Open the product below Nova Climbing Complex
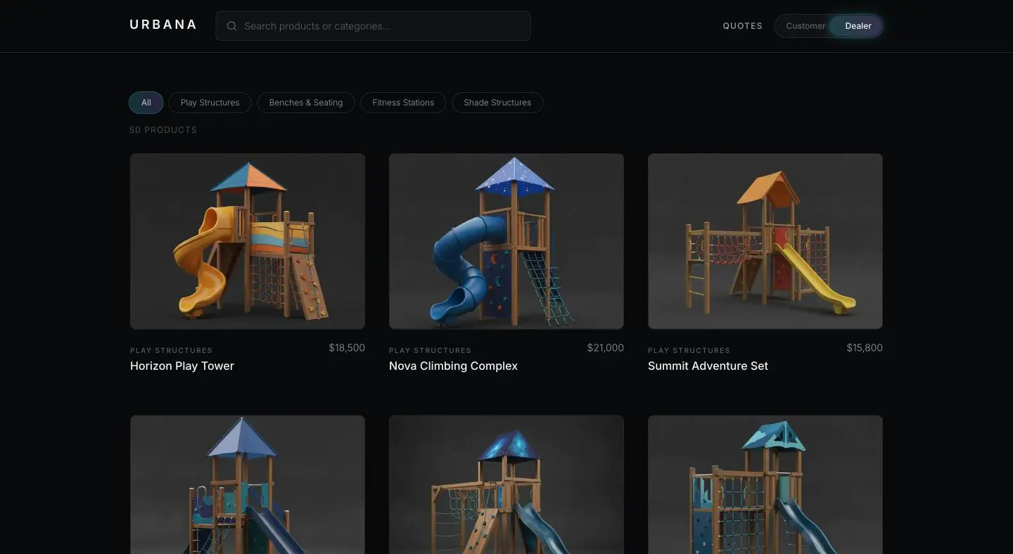 coord(507,484)
